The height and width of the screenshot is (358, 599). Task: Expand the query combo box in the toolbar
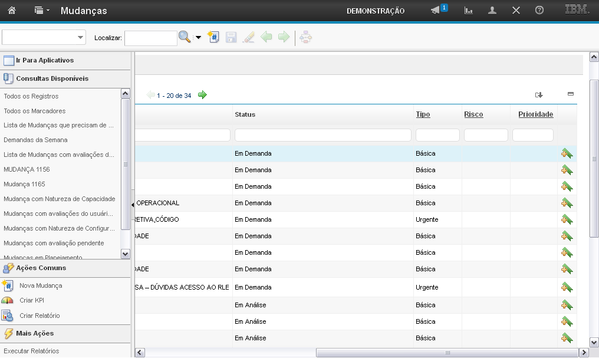[x=81, y=38]
